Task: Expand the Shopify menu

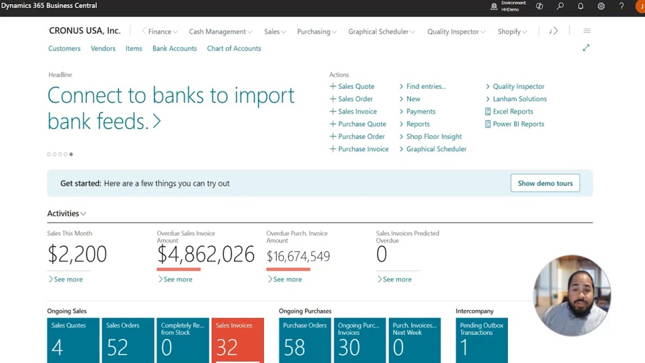Action: tap(512, 32)
